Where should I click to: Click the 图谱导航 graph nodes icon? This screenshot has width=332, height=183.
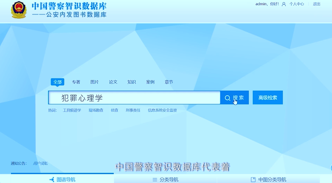click(x=52, y=180)
